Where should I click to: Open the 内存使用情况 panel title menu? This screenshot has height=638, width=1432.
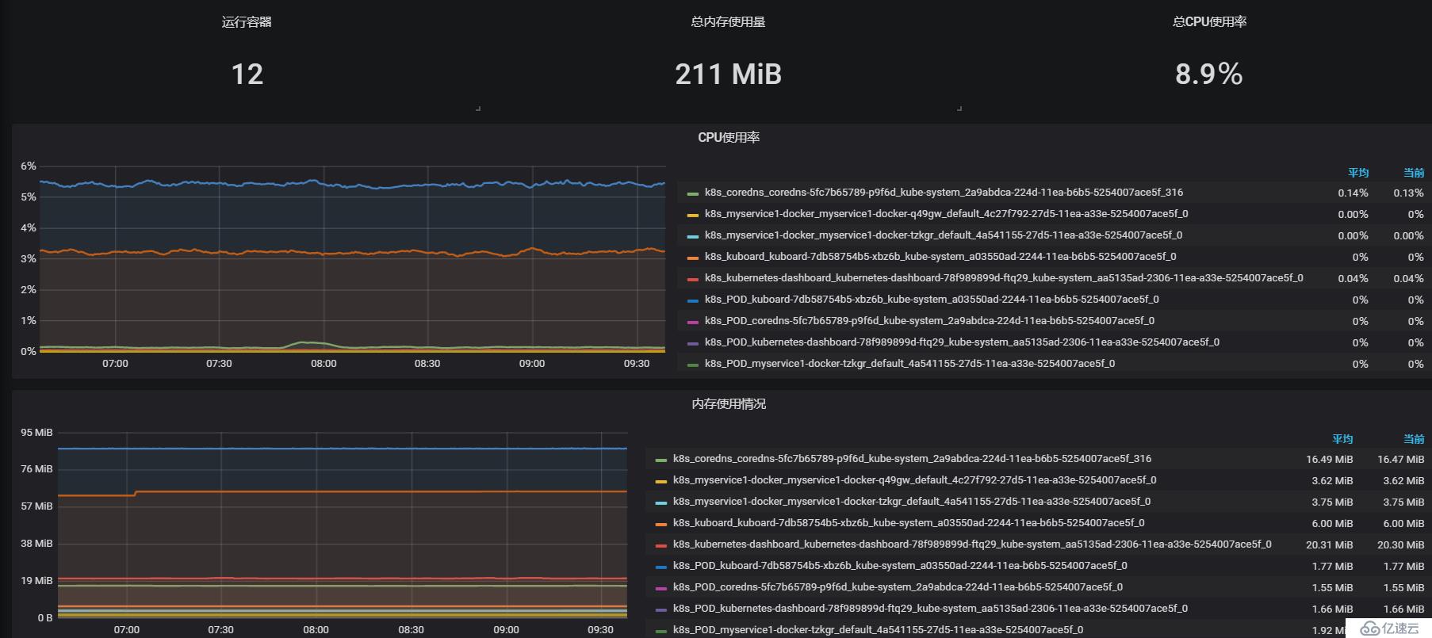[729, 403]
